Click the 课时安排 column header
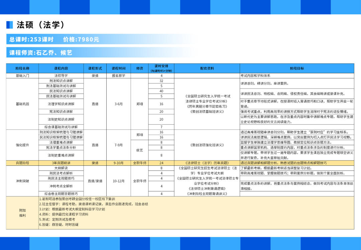361x250 pixels. 161,69
